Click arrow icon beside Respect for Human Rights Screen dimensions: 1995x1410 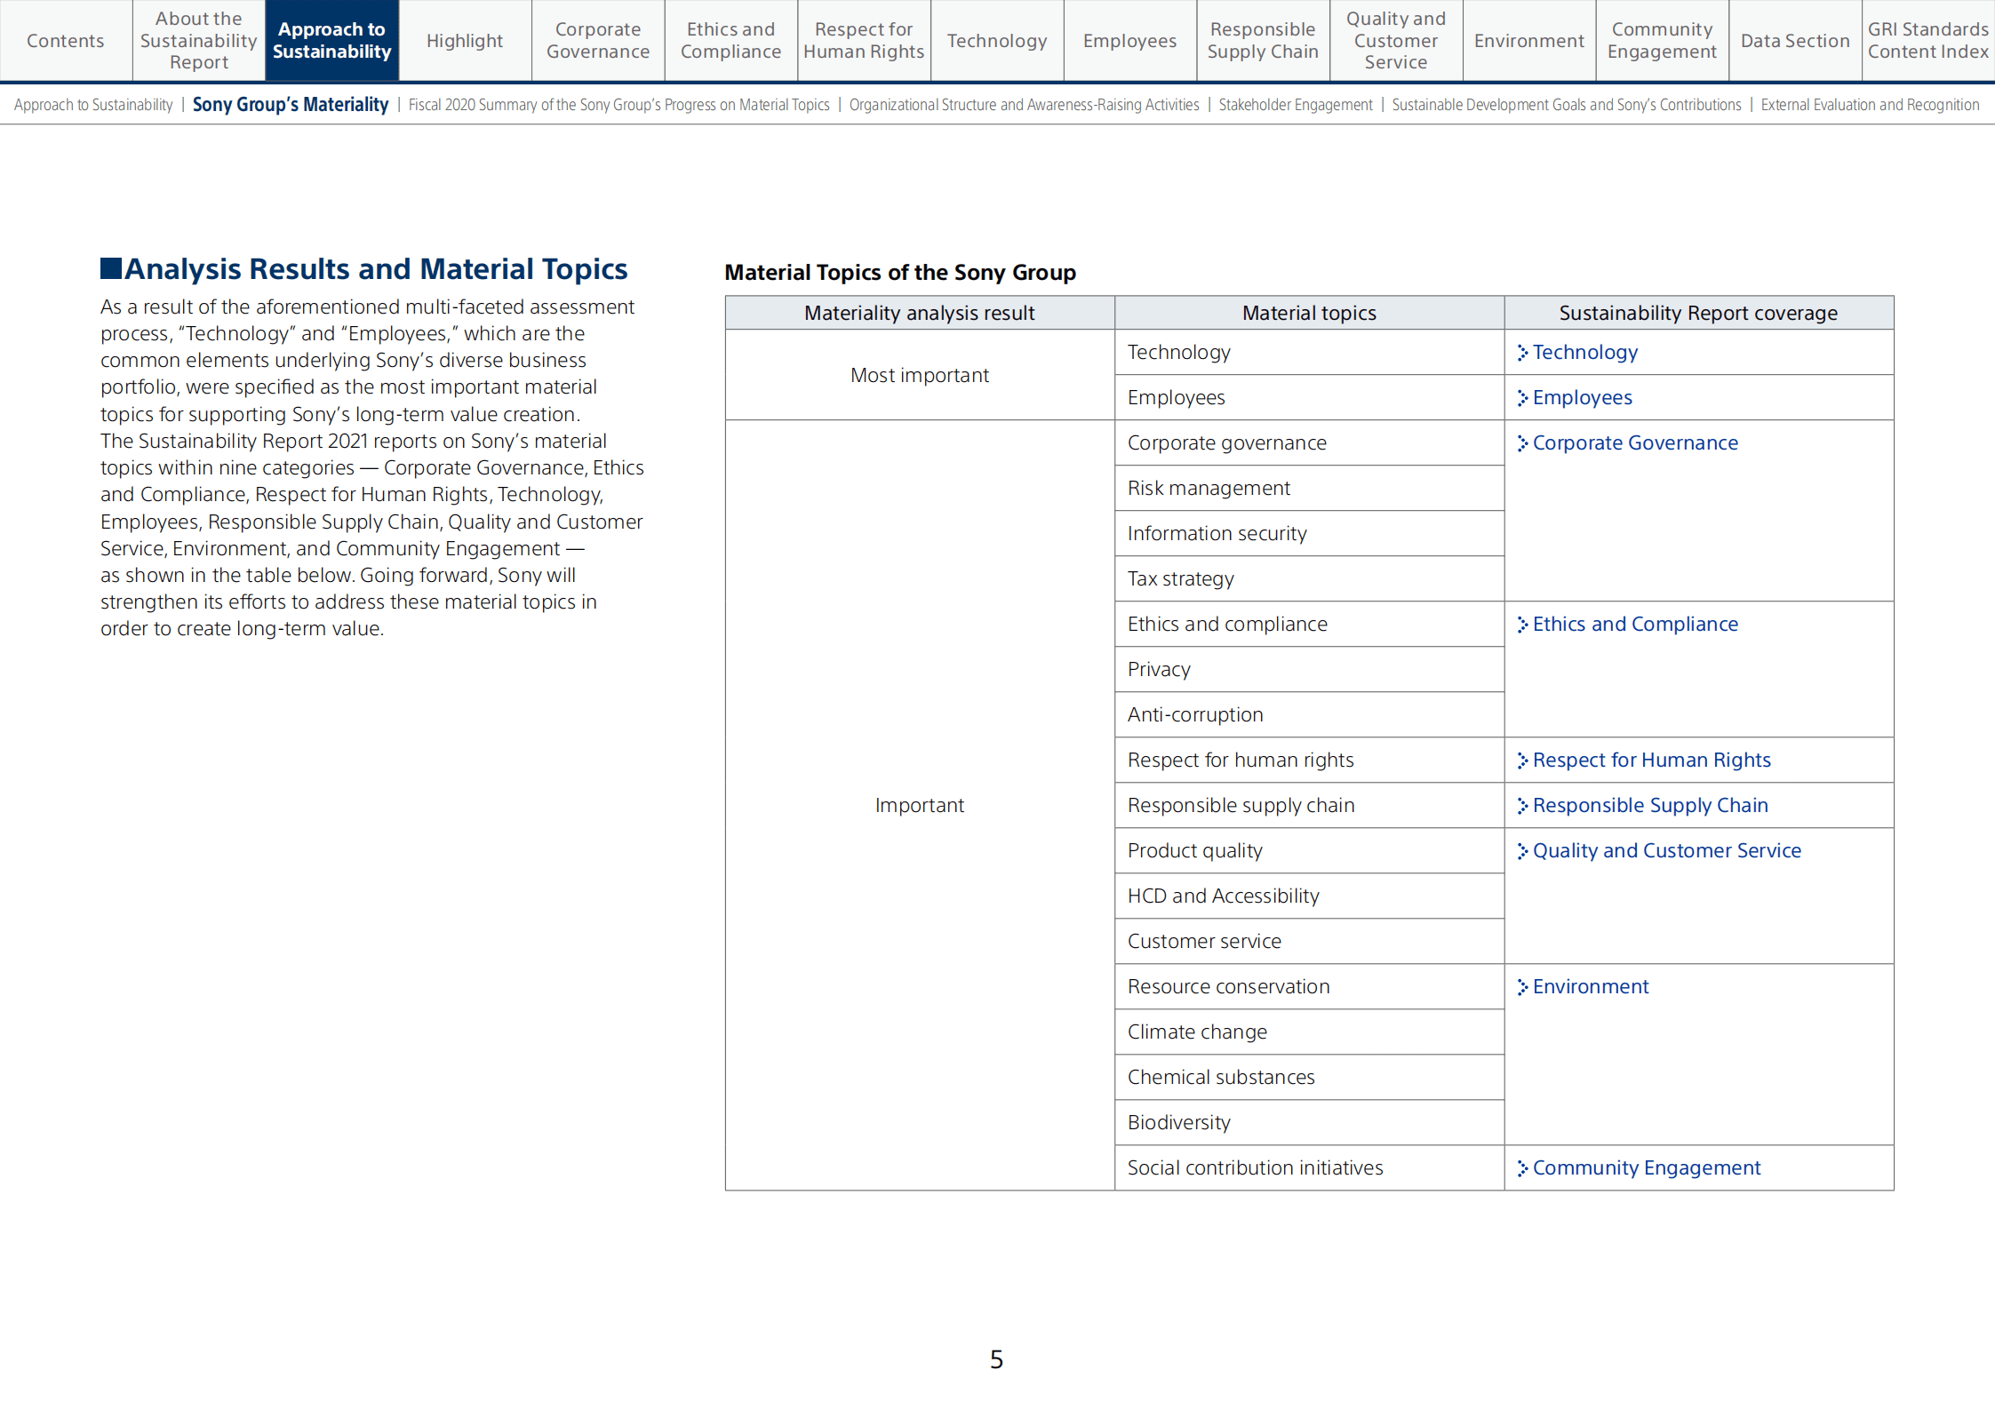pyautogui.click(x=1522, y=761)
